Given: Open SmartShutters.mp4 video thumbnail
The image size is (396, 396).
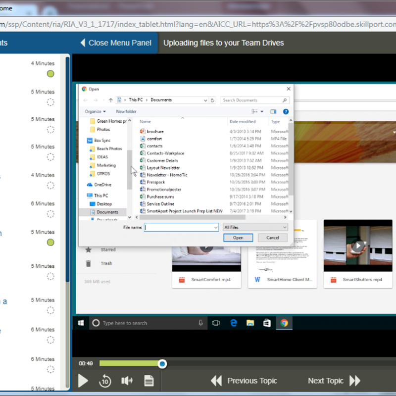Looking at the screenshot, I should point(358,246).
